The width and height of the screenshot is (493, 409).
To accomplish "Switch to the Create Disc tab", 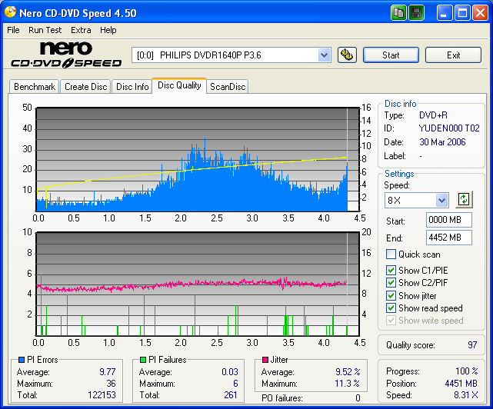I will [x=85, y=86].
